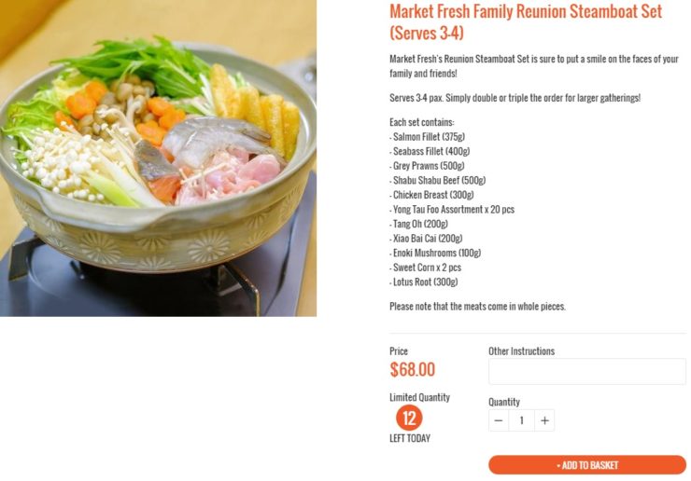Viewport: 691px width, 481px height.
Task: Click the plus icon to increase quantity
Action: tap(544, 420)
